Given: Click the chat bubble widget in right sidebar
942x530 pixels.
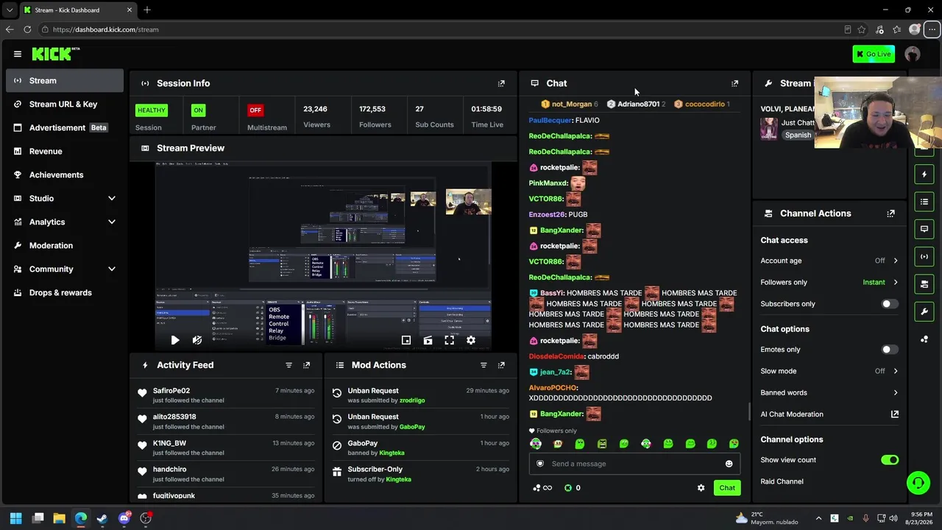Looking at the screenshot, I should point(924,229).
